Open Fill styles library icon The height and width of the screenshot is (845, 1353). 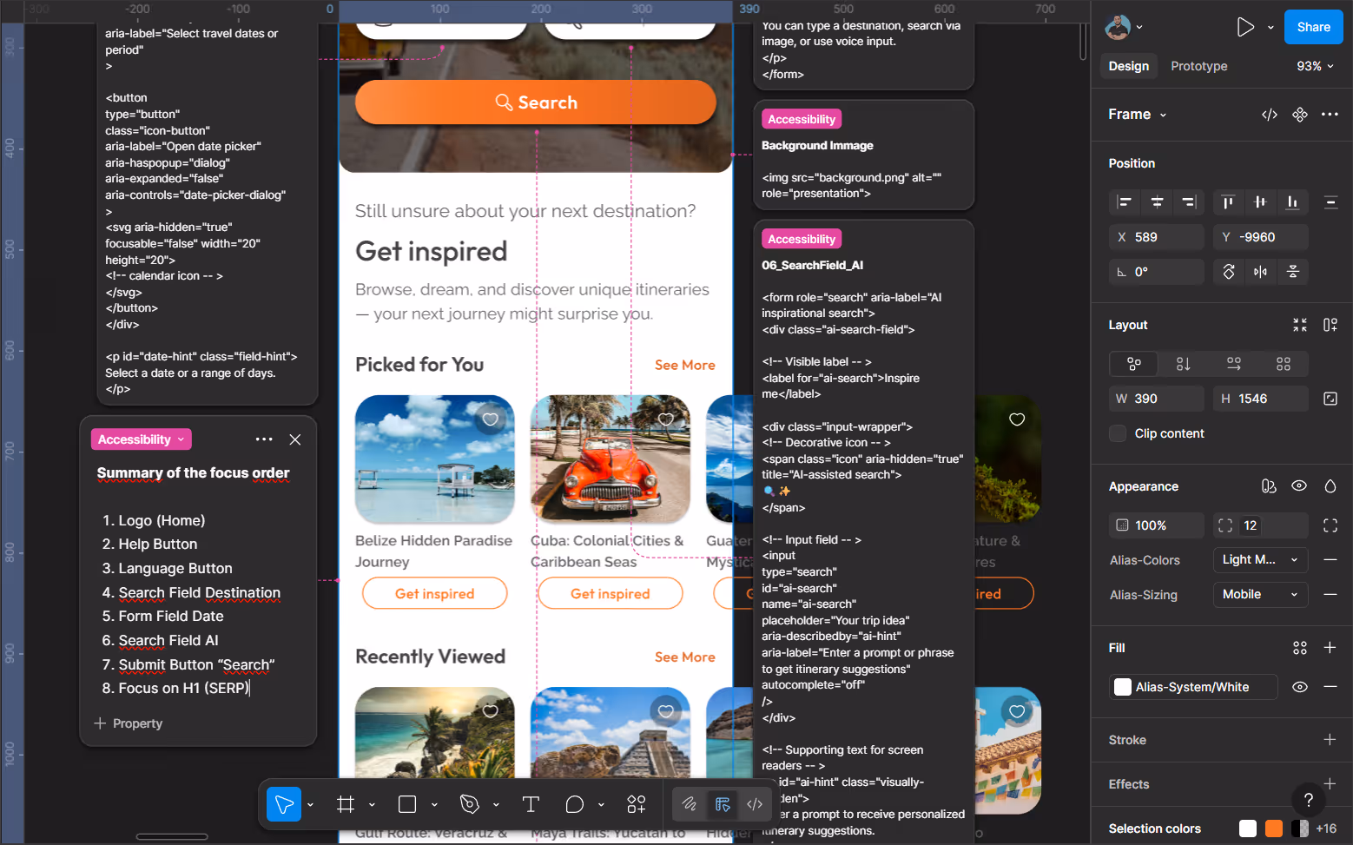tap(1299, 648)
